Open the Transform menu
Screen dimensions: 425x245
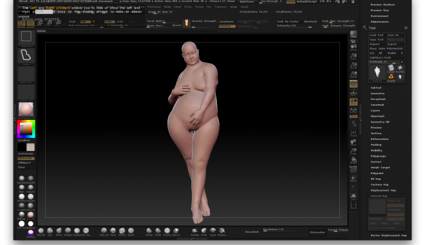pyautogui.click(x=221, y=7)
